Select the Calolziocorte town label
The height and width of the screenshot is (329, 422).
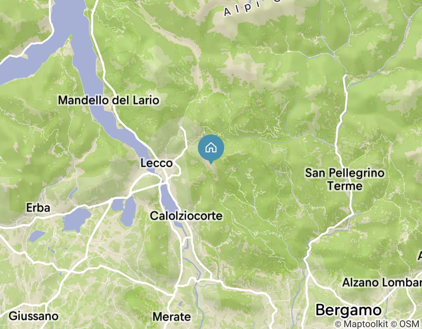point(186,216)
